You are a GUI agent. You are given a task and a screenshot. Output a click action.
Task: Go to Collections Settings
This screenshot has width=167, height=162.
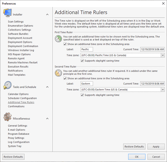20,30
